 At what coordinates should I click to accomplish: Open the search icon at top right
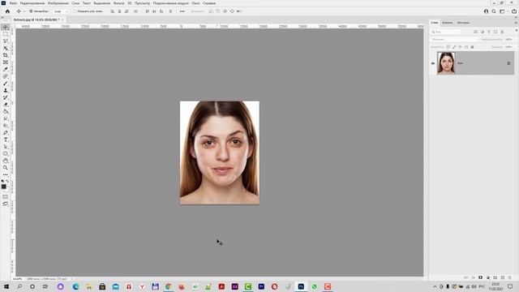click(494, 11)
